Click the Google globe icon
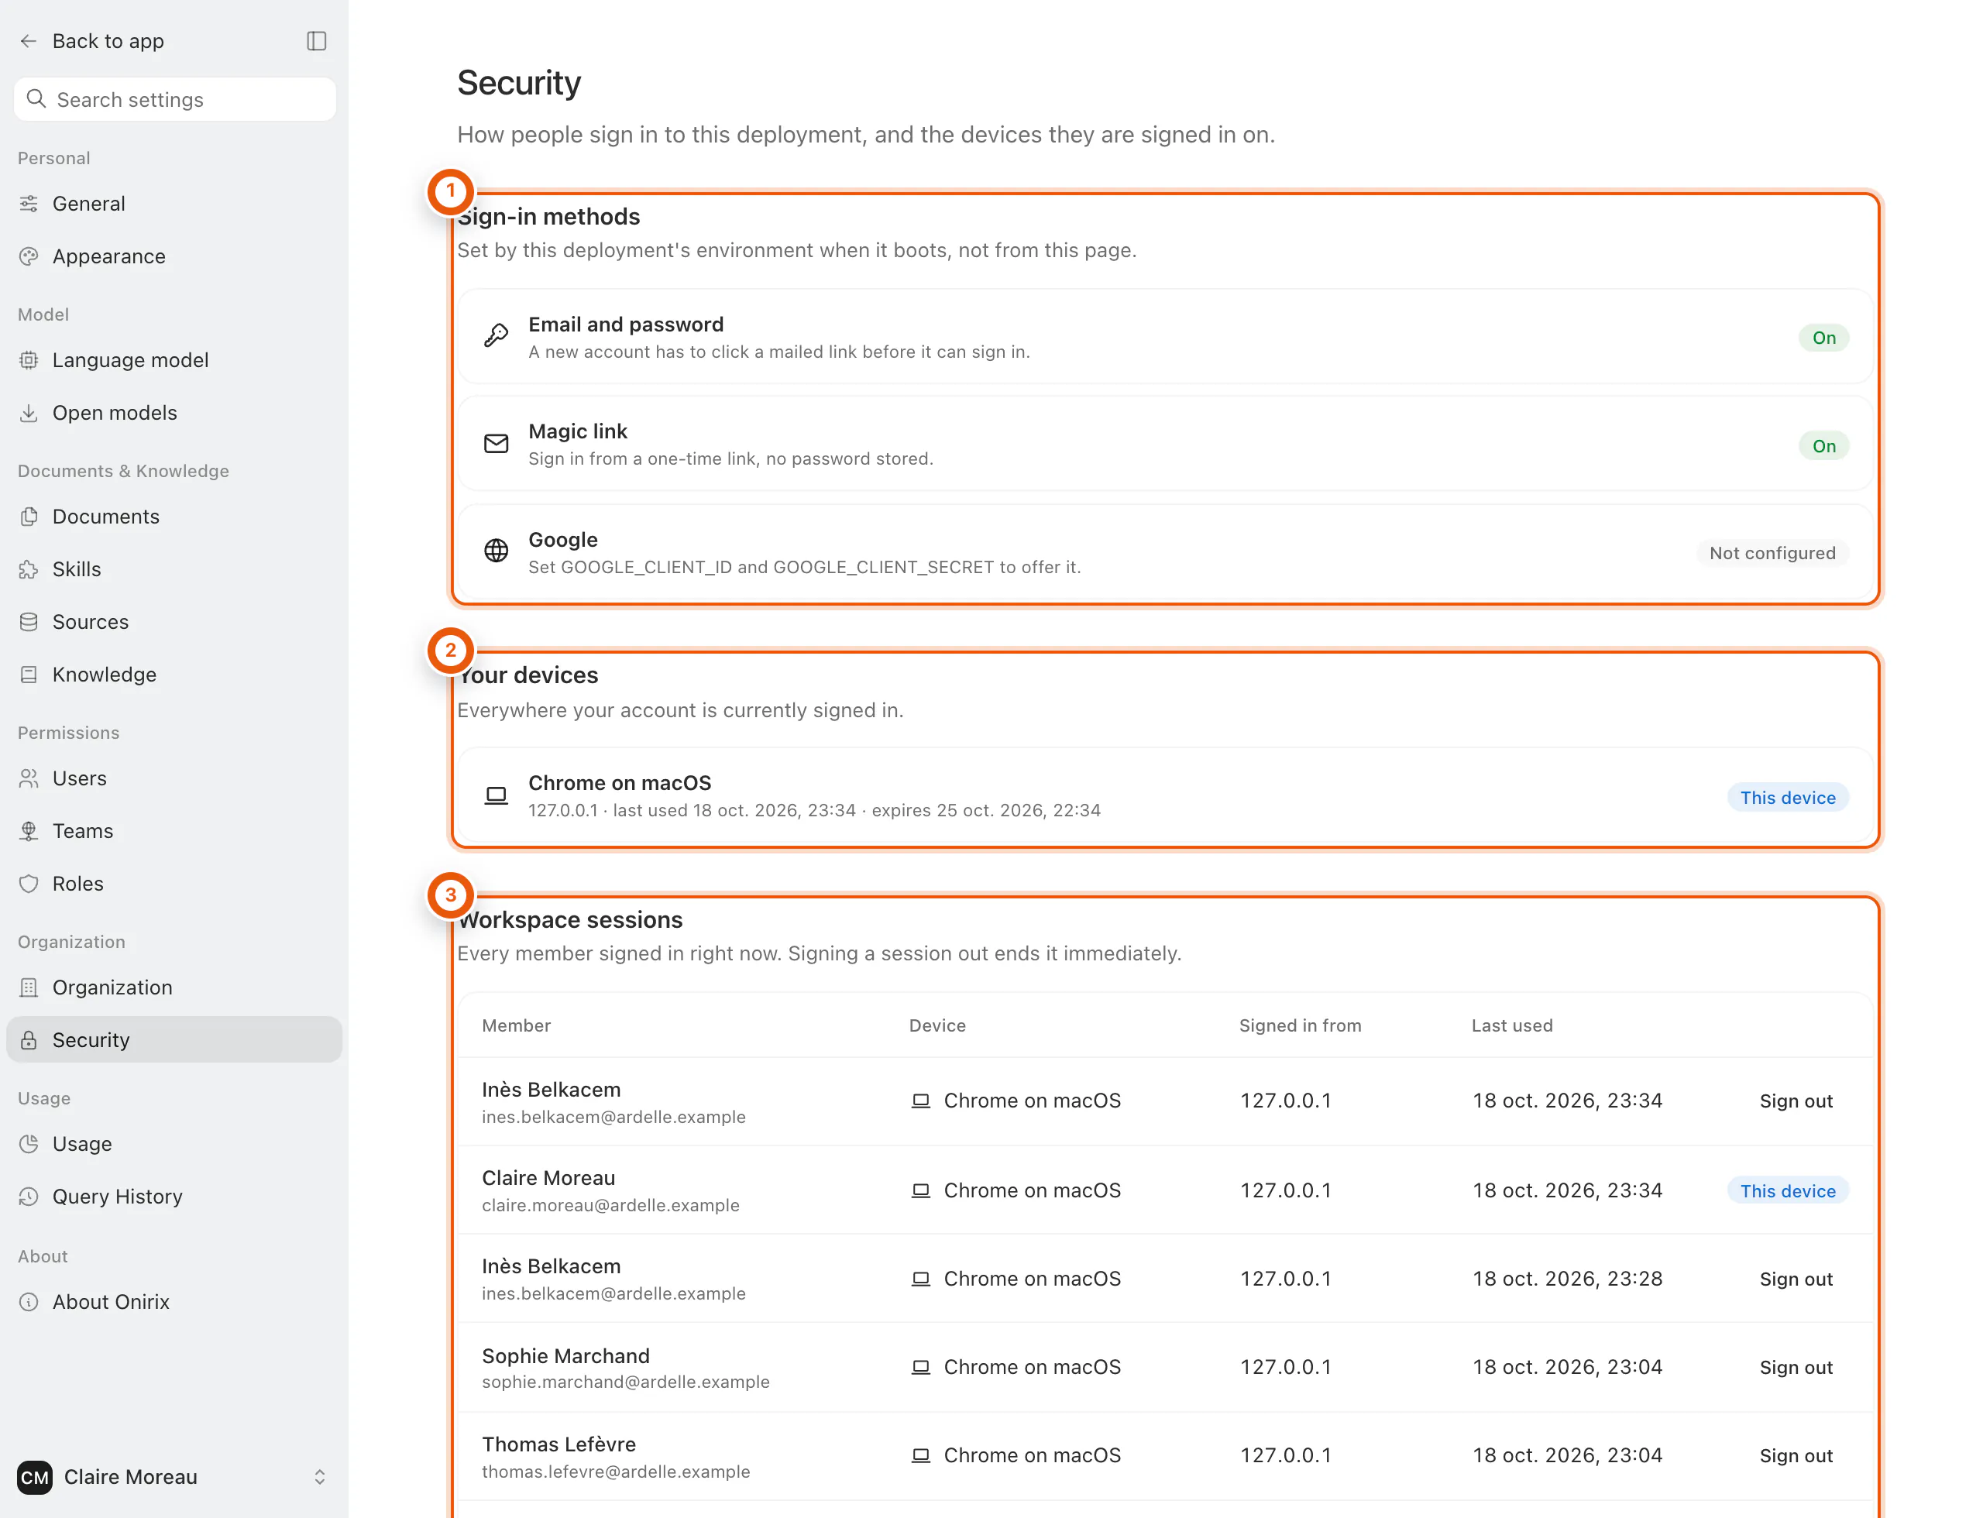Viewport: 1983px width, 1518px height. click(x=497, y=550)
